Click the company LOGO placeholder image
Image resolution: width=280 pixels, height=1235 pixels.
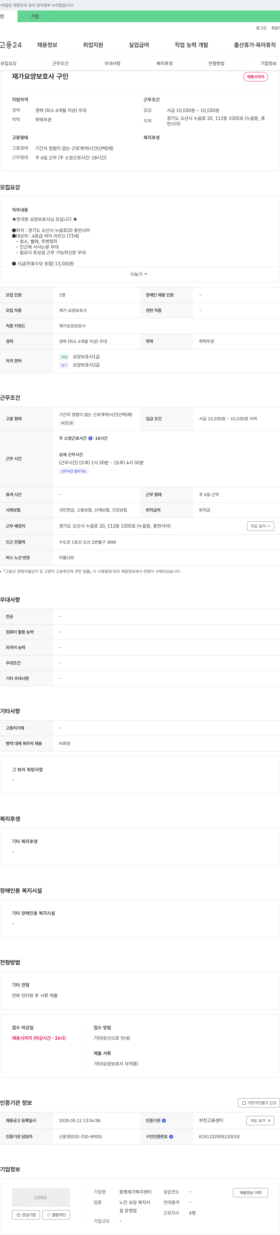coord(41,1197)
